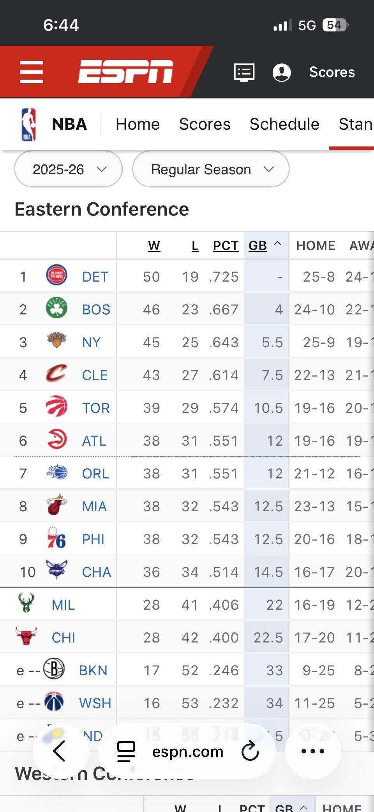Open the Regular Season dropdown
Screen dimensions: 374x812
(x=211, y=169)
